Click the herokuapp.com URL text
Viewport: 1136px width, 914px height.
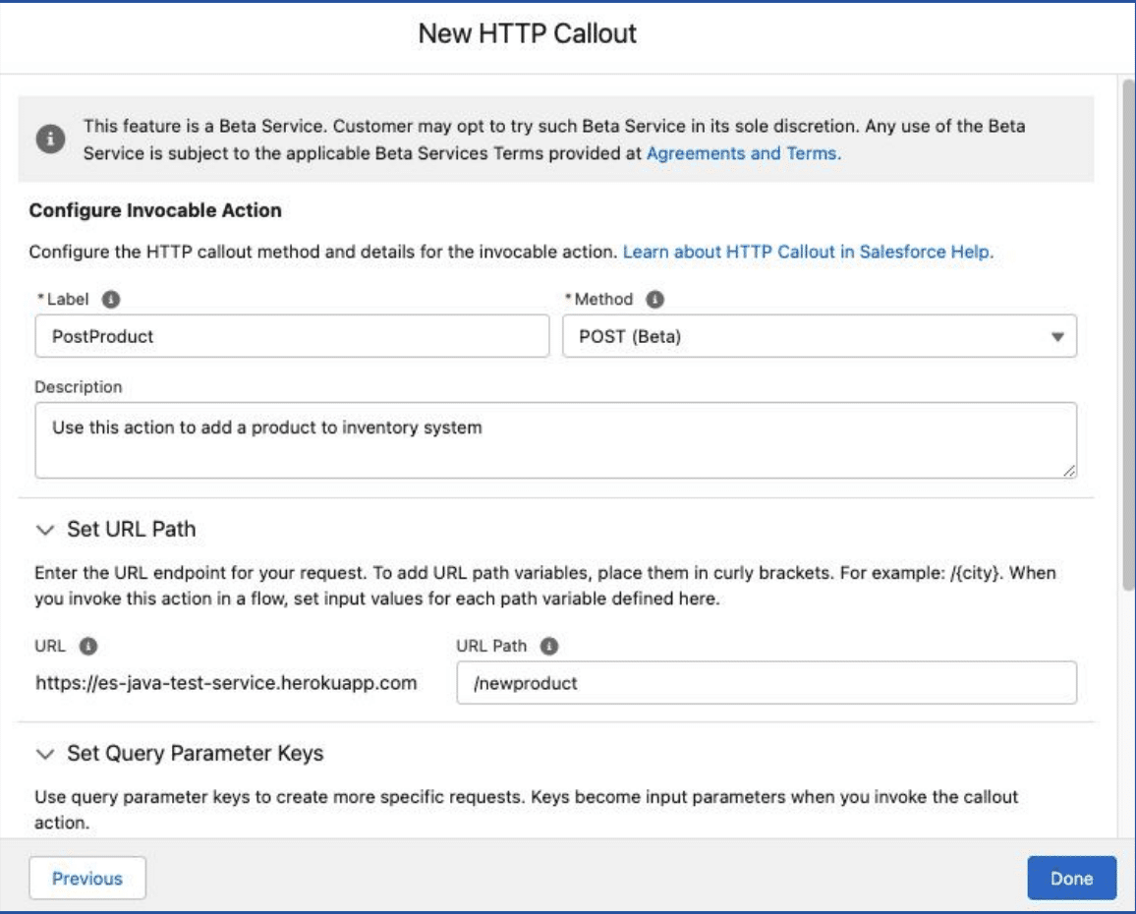[x=226, y=683]
